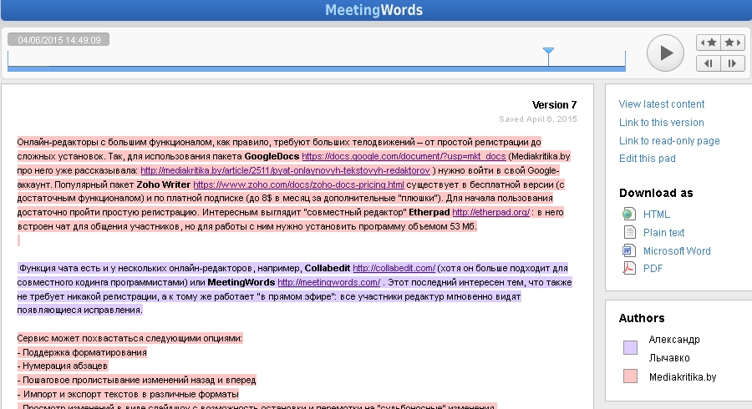Click the bold word GoogleDocs
Screen dimensions: 752x409
click(272, 156)
